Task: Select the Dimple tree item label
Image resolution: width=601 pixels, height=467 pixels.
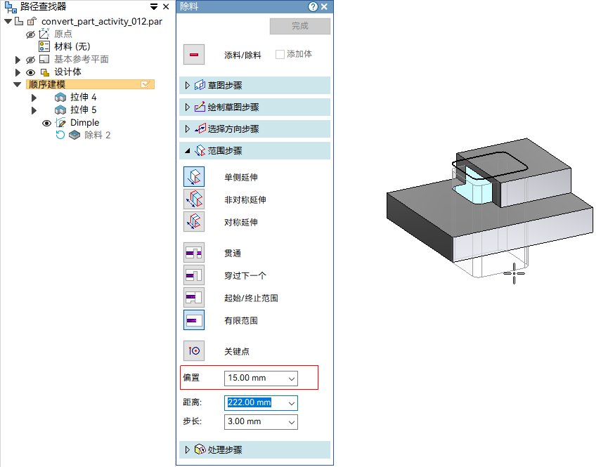Action: coord(85,122)
